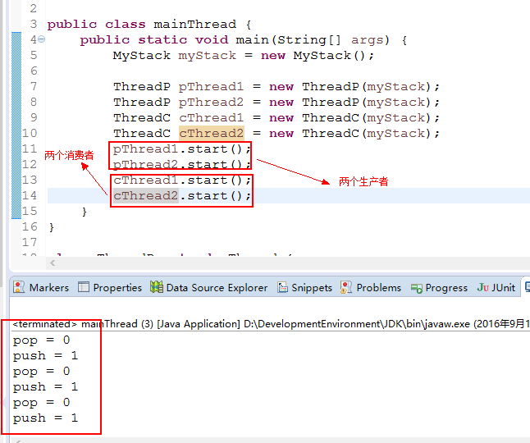Click 'pThread2.start();' statement
Screen dimensions: 530x443
coord(182,165)
